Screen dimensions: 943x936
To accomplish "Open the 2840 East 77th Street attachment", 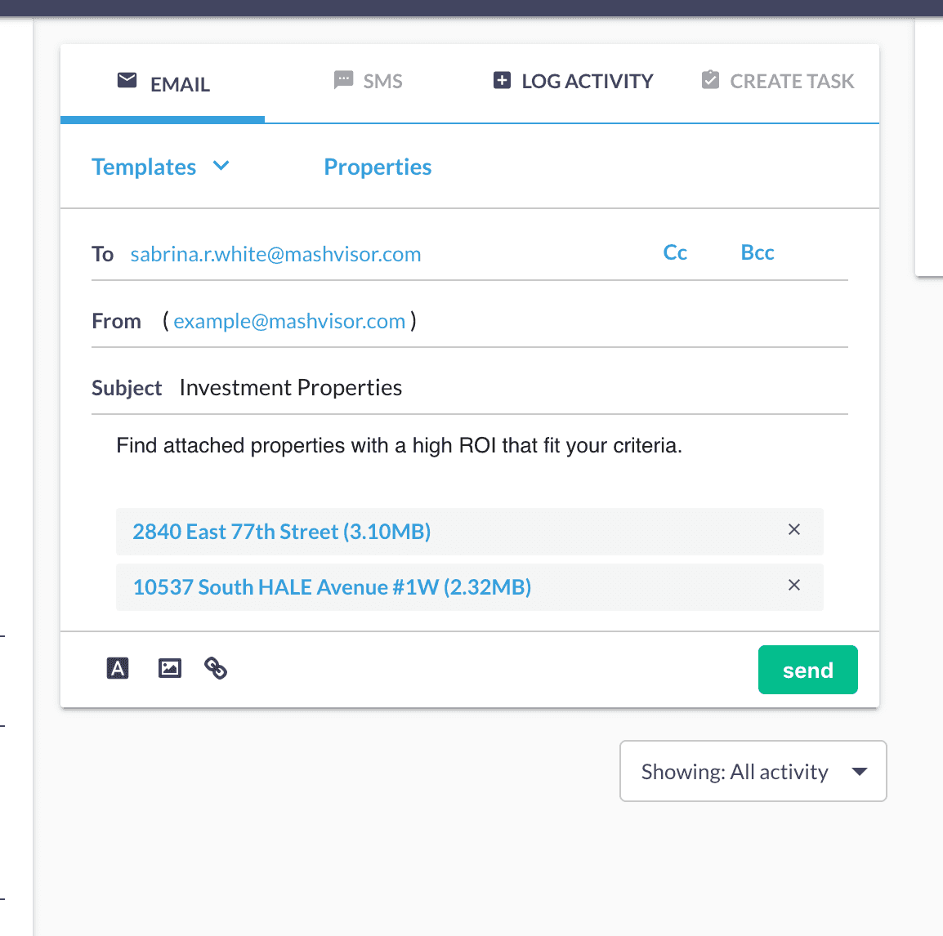I will point(281,532).
